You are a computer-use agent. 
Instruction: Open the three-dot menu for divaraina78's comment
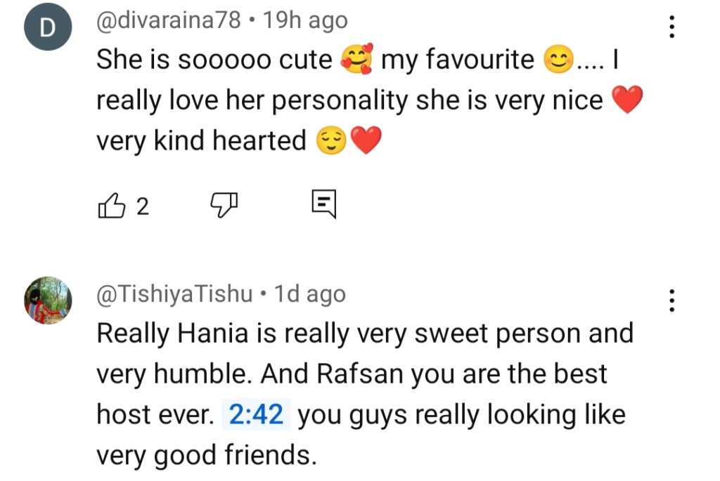(672, 27)
